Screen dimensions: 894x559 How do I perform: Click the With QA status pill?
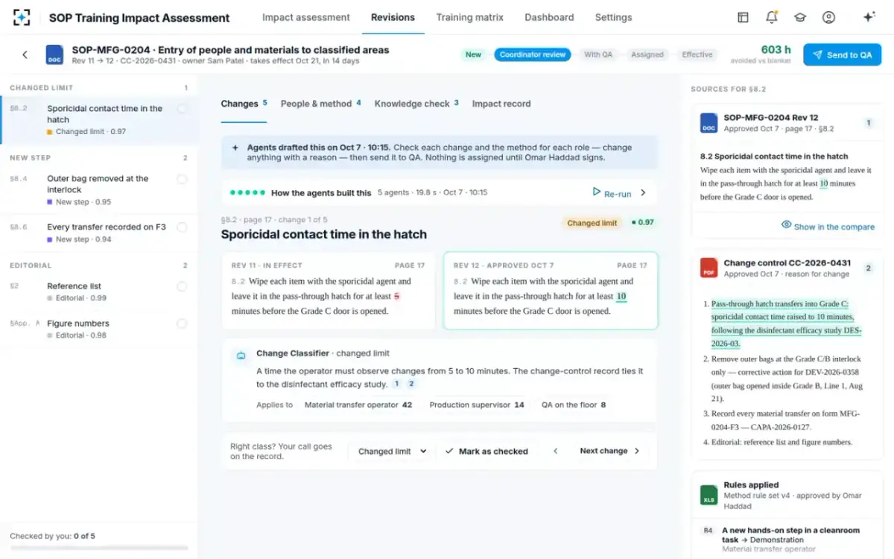pos(598,54)
